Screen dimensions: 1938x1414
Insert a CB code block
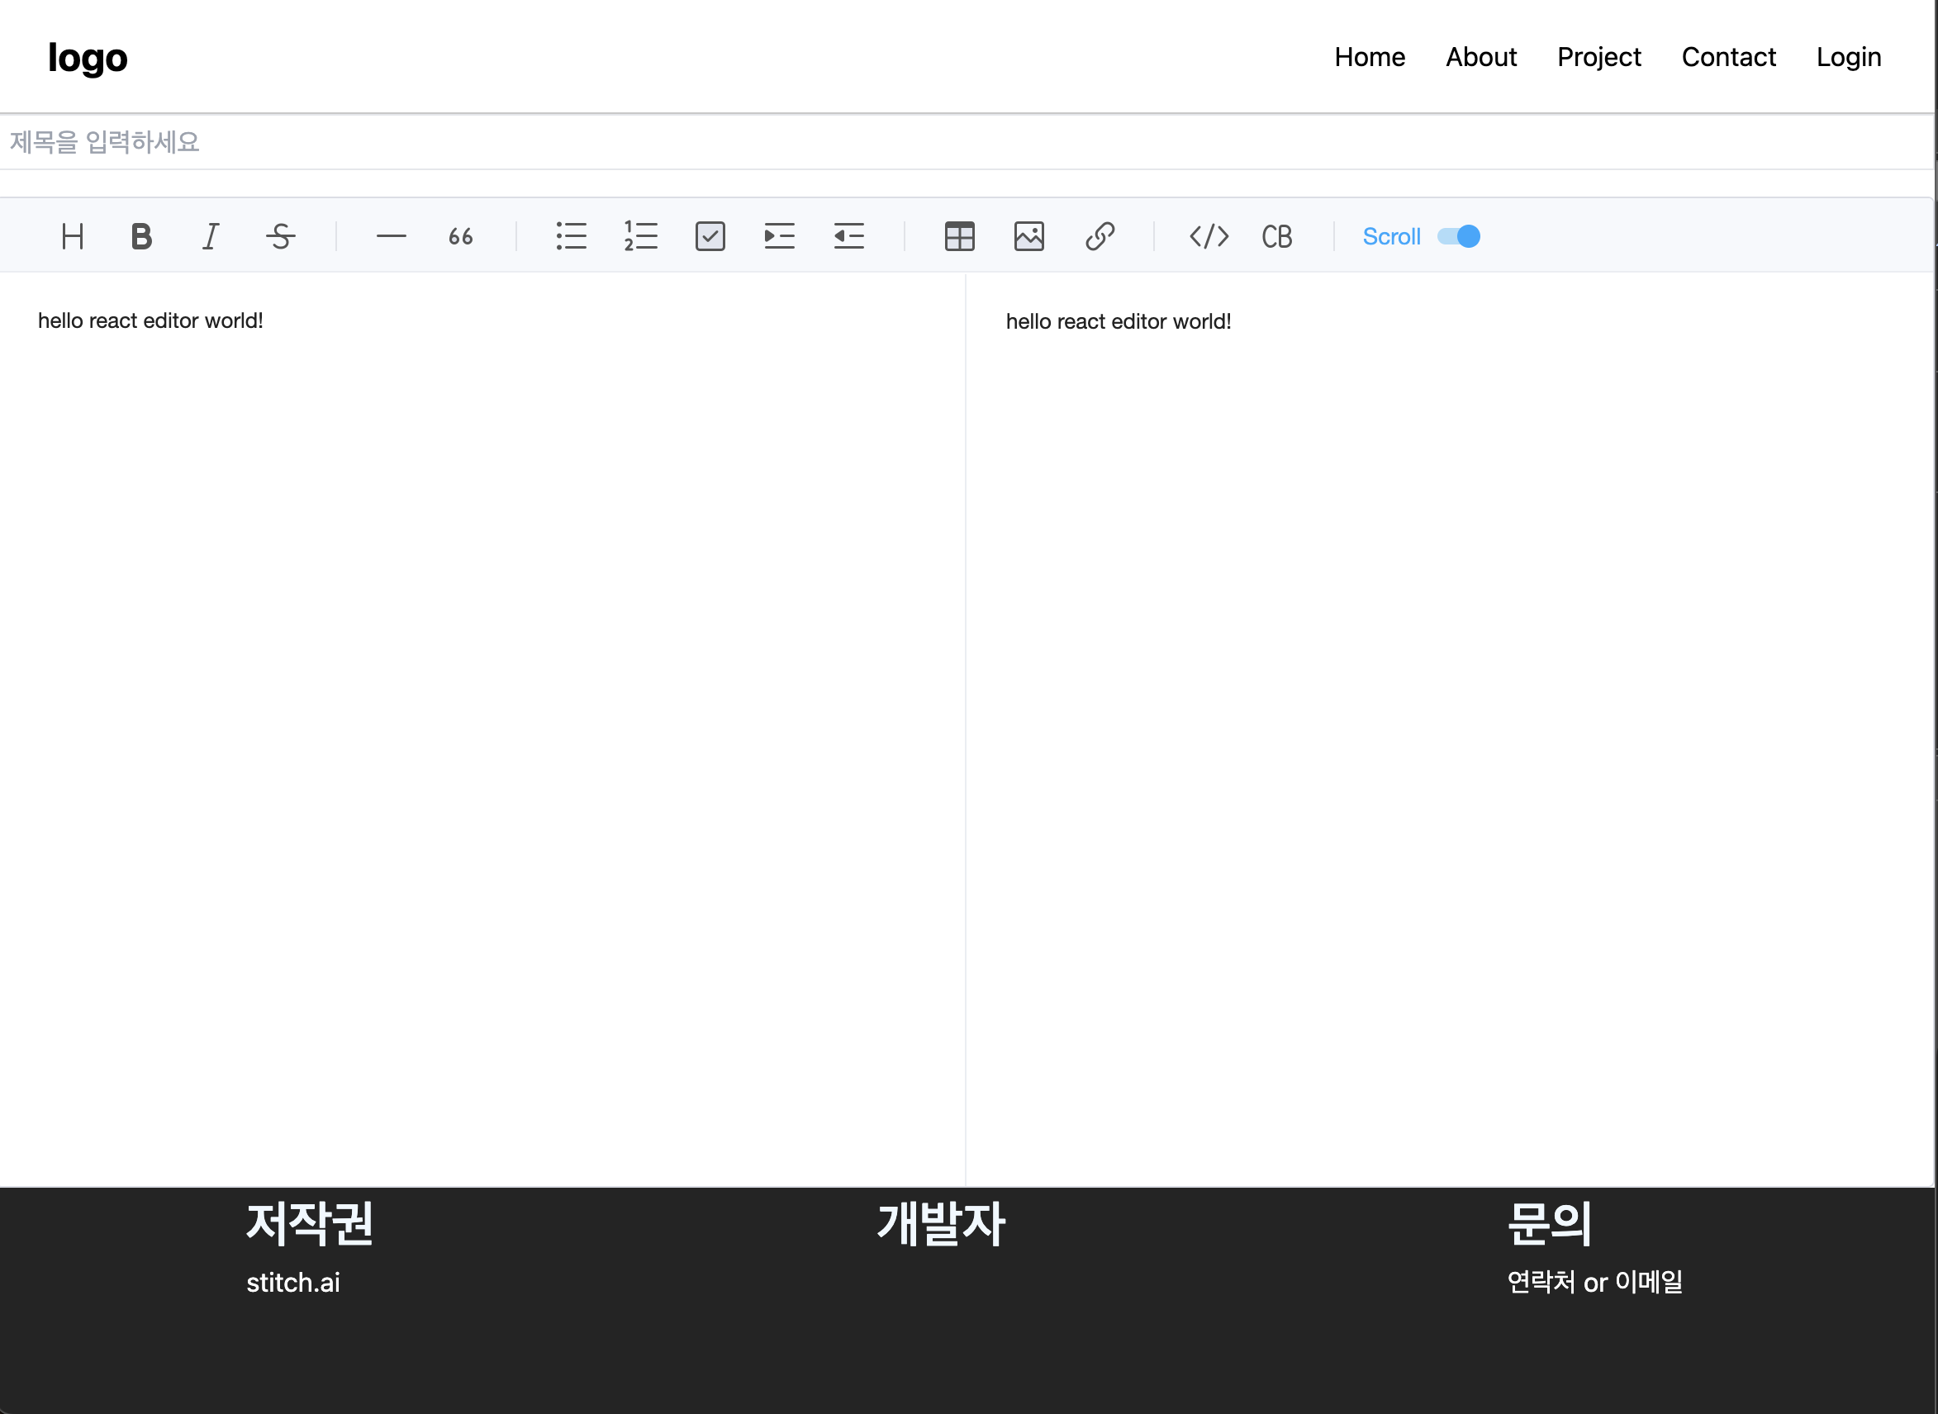point(1276,236)
